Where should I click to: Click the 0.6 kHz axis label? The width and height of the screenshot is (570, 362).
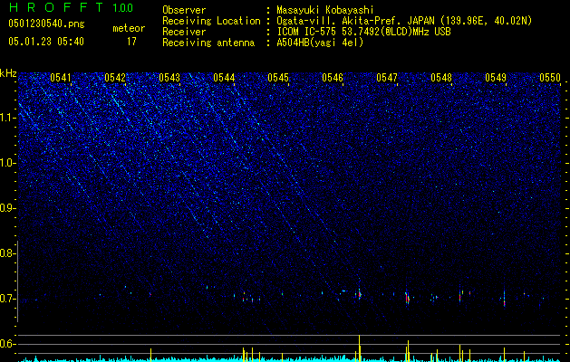(x=7, y=344)
